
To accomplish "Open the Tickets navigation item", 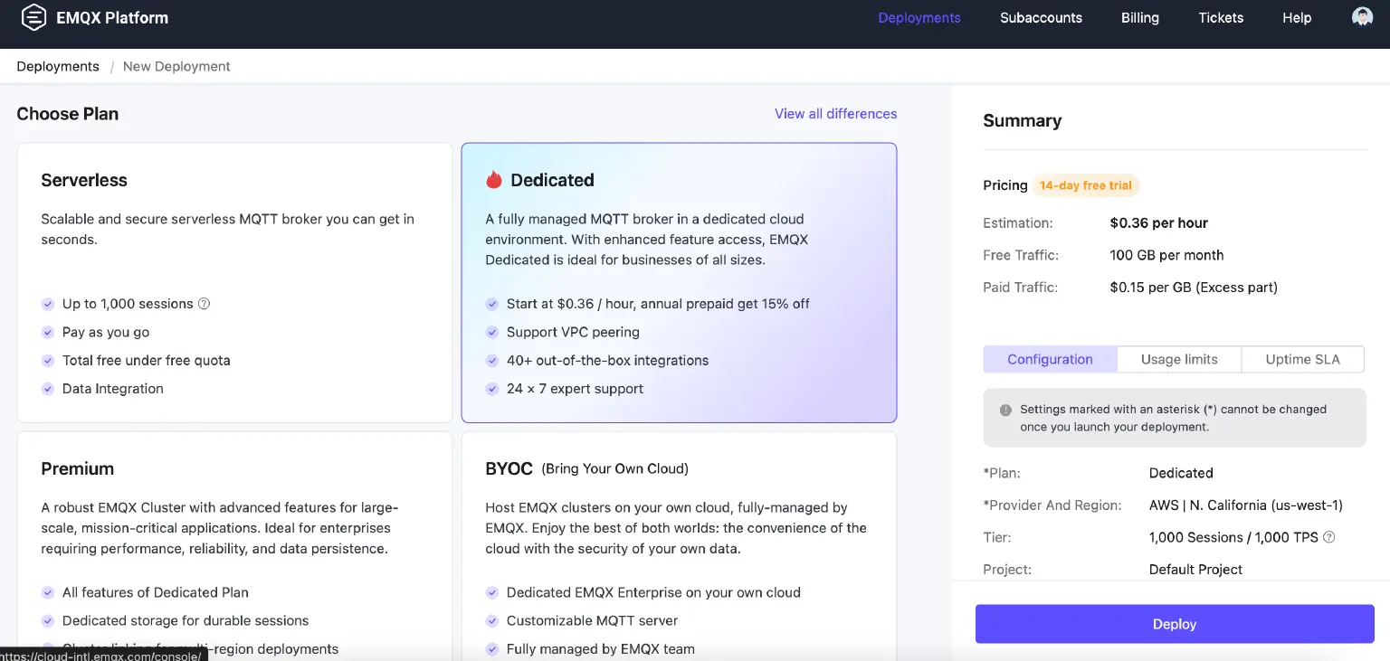I will 1221,18.
